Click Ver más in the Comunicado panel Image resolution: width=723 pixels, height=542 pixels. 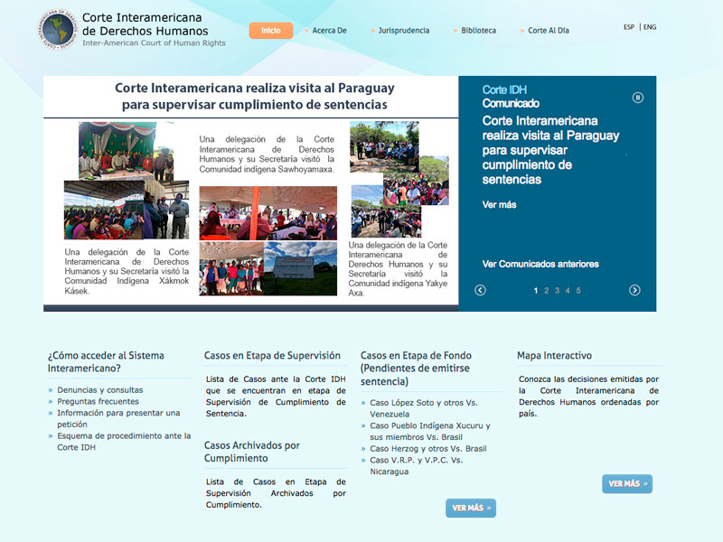500,205
